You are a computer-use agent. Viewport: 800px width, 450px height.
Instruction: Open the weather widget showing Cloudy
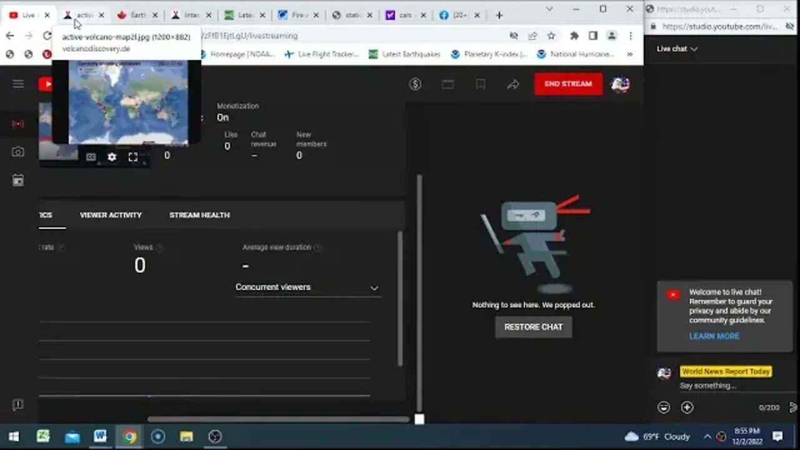pyautogui.click(x=657, y=436)
